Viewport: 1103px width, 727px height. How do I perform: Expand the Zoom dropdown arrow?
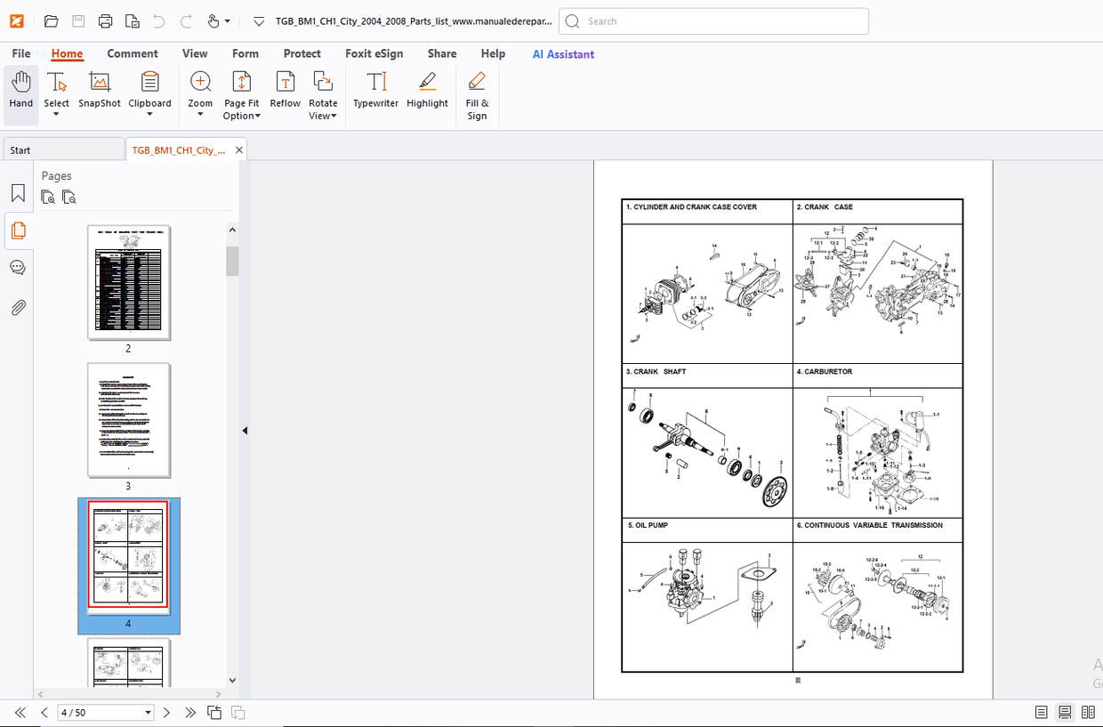pyautogui.click(x=201, y=115)
